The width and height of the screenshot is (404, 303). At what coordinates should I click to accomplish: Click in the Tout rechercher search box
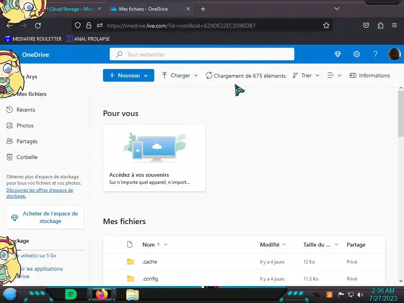coord(202,54)
